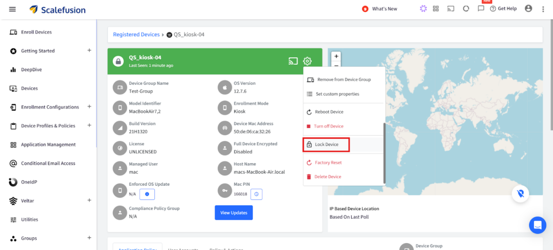Open the user account profile icon
553x250 pixels.
click(x=528, y=9)
